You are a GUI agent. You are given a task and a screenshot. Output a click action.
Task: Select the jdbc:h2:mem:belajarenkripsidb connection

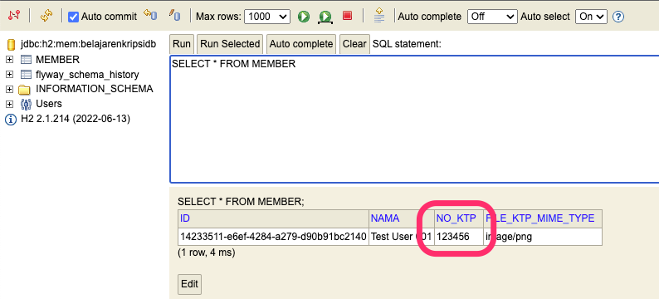click(88, 44)
